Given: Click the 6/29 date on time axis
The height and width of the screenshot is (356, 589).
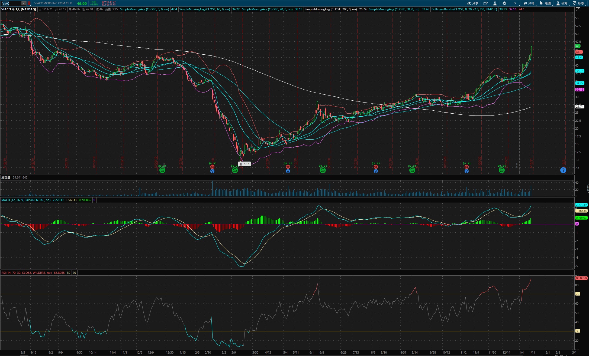Looking at the screenshot, I should tap(343, 352).
